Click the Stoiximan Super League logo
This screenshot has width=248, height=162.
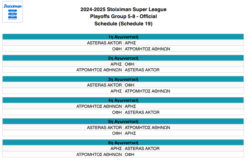(x=12, y=12)
